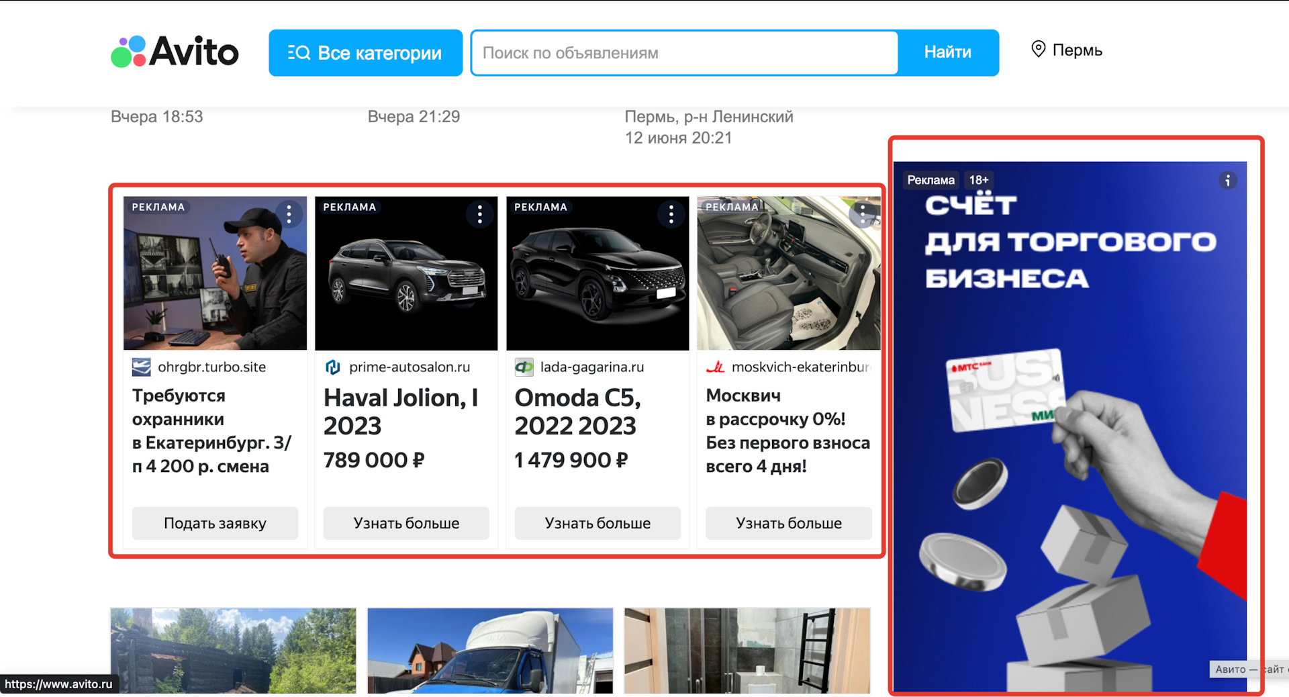This screenshot has height=697, width=1289.
Task: Open the lada-gagarina.ru link
Action: coord(592,367)
